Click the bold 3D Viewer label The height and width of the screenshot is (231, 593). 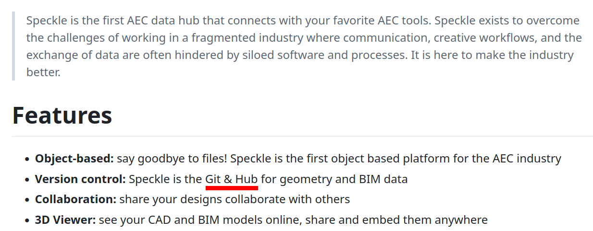65,220
